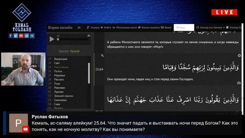Click the Kemal Yoldash diamond logo

[22, 13]
